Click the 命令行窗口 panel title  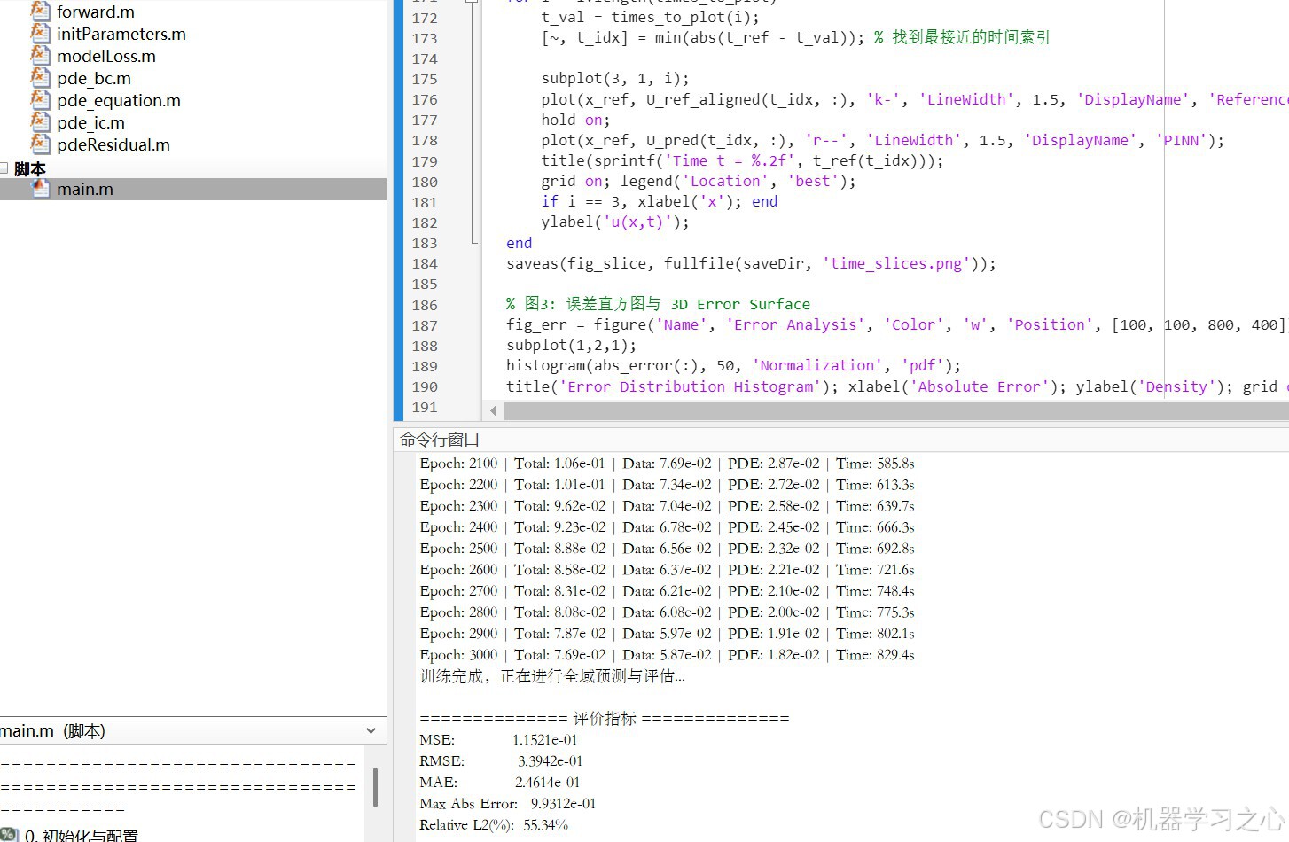pos(440,440)
